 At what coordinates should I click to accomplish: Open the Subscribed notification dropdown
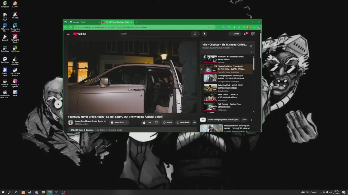click(119, 122)
